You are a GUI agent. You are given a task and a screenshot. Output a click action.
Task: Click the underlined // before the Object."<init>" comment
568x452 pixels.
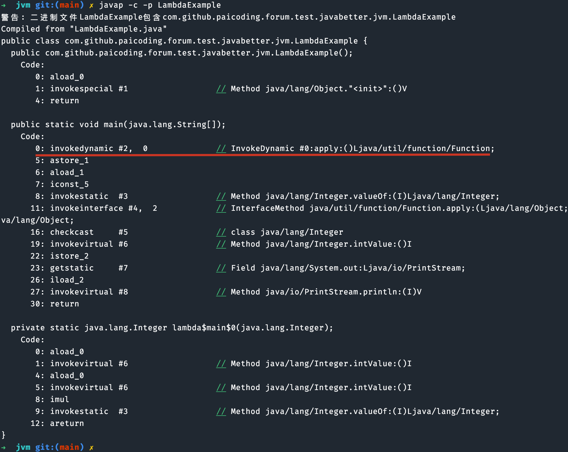click(x=221, y=89)
